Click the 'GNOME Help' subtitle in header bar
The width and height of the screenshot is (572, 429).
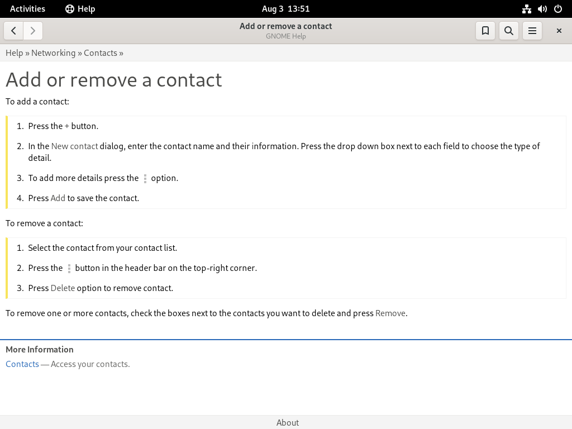[285, 36]
